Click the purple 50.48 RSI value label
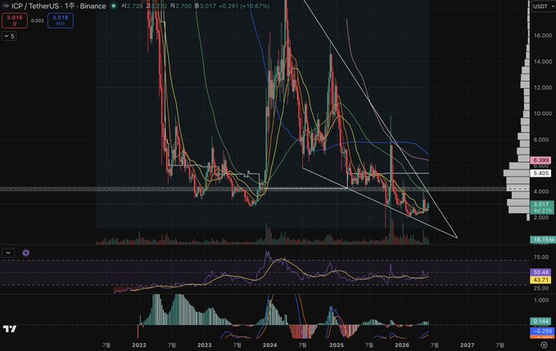This screenshot has height=351, width=556. click(540, 272)
